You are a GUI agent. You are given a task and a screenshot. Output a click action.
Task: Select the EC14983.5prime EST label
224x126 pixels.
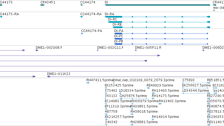click(x=118, y=101)
